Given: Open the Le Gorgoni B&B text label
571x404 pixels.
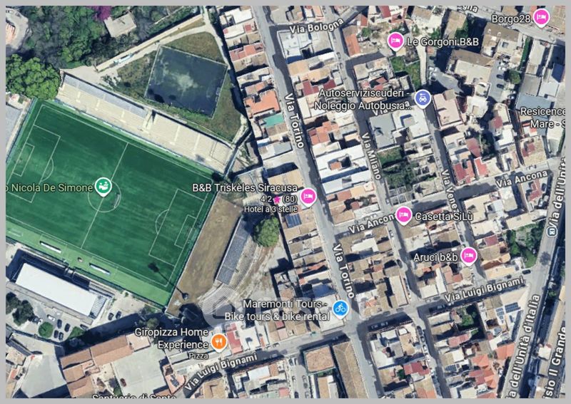Looking at the screenshot, I should pyautogui.click(x=443, y=42).
